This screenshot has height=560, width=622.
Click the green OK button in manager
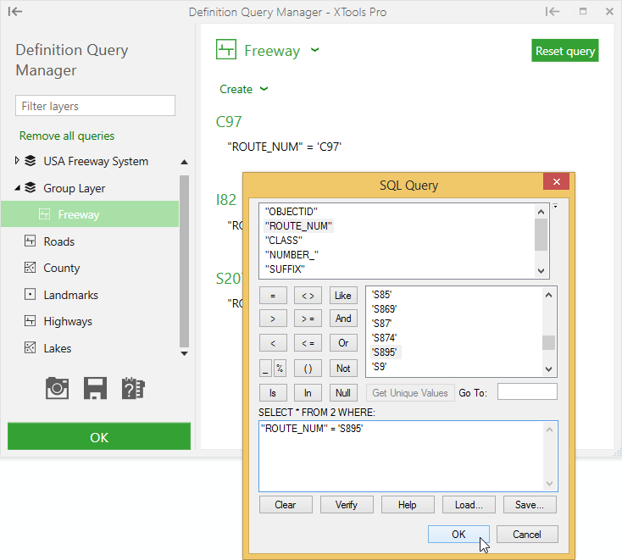click(x=99, y=436)
